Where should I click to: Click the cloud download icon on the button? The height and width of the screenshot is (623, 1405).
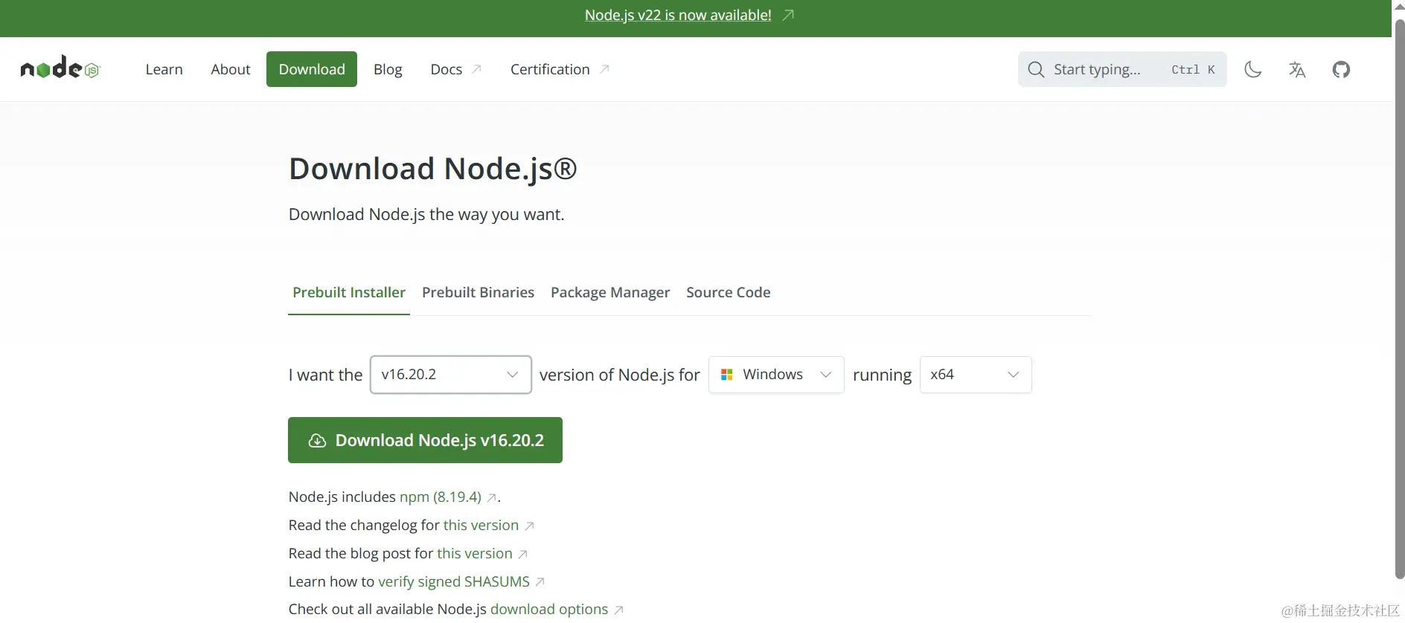click(317, 440)
